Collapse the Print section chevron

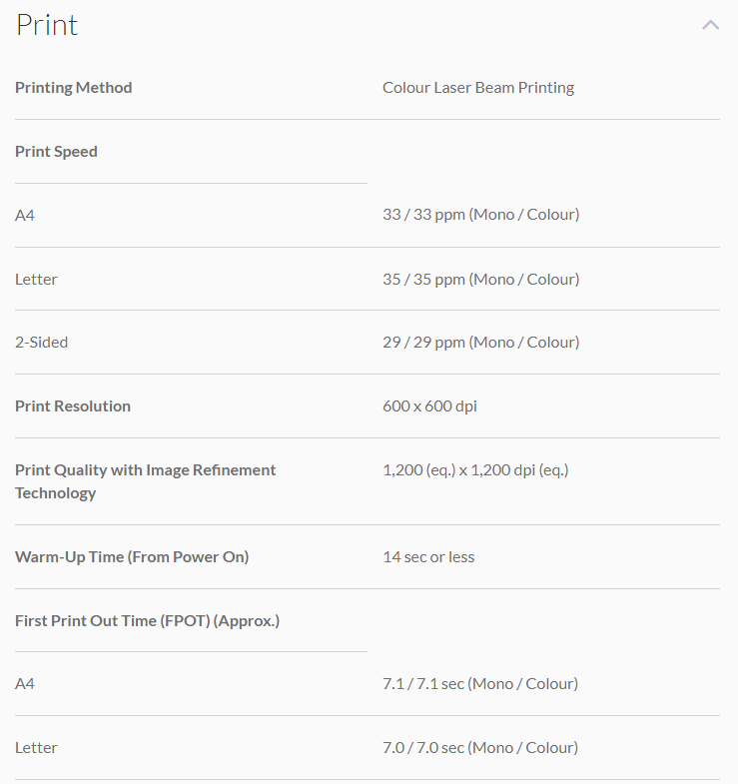coord(710,25)
